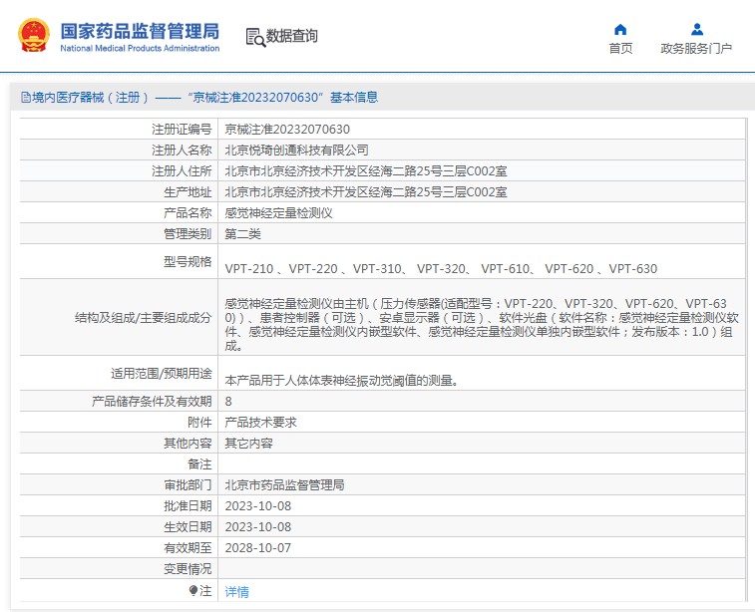Click the data query magnifier icon

pyautogui.click(x=254, y=37)
